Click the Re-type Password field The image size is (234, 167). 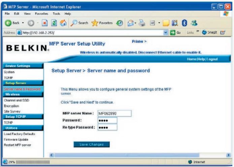point(107,127)
